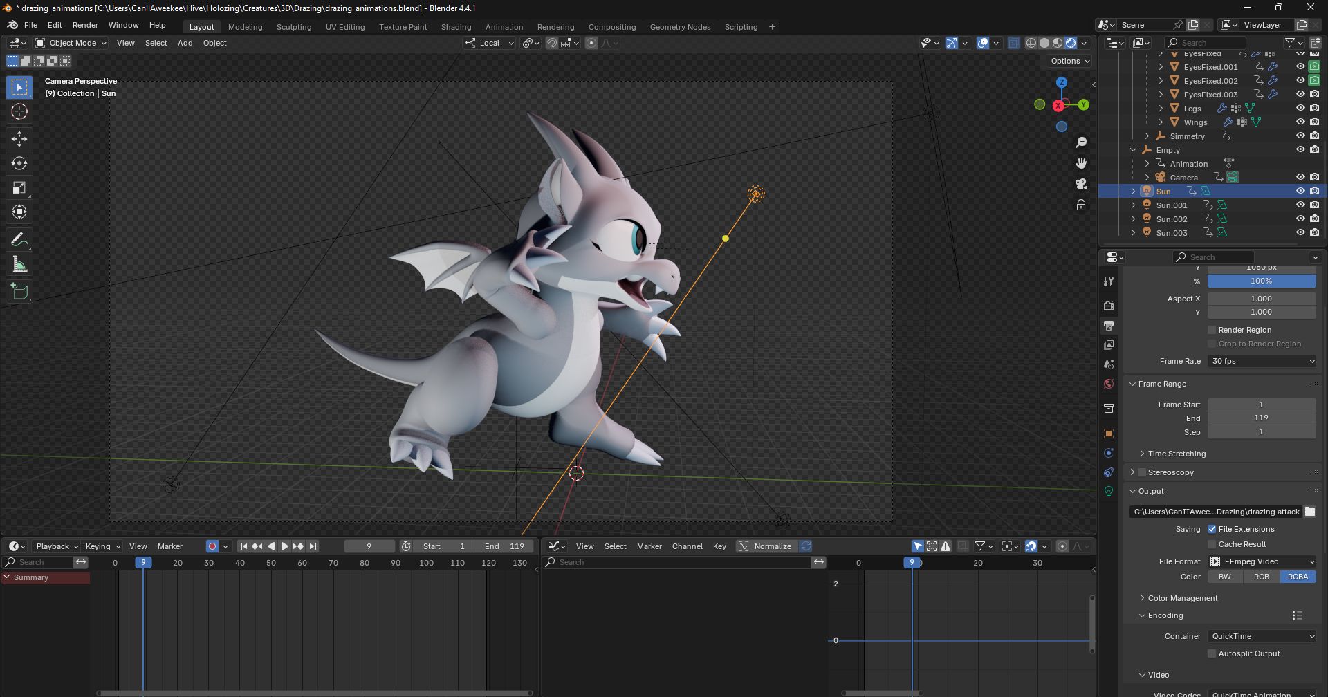Click the zoom viewport magnifier icon

(x=1081, y=142)
